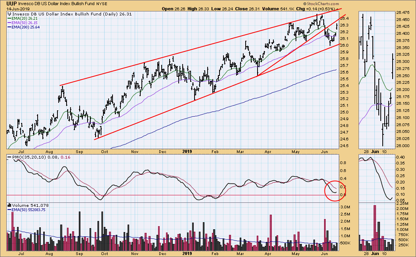Click the '0.05' zoom PMO axis label
This screenshot has width=416, height=257.
click(x=401, y=200)
